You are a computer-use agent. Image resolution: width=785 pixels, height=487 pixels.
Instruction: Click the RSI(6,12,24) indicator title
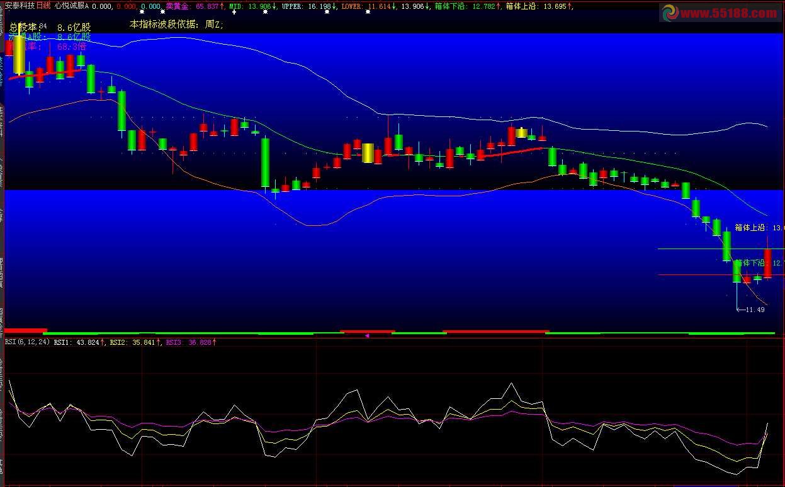(27, 342)
